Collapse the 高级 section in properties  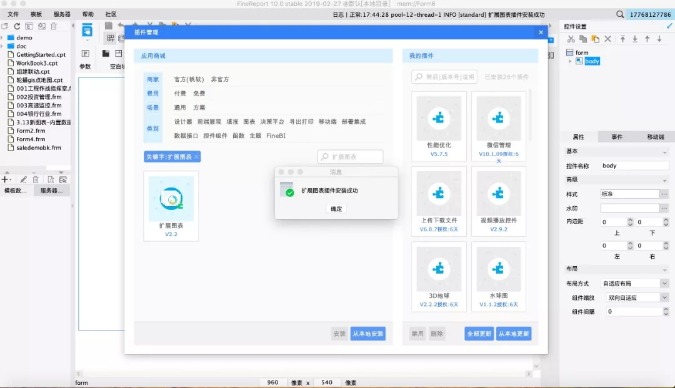[x=664, y=180]
